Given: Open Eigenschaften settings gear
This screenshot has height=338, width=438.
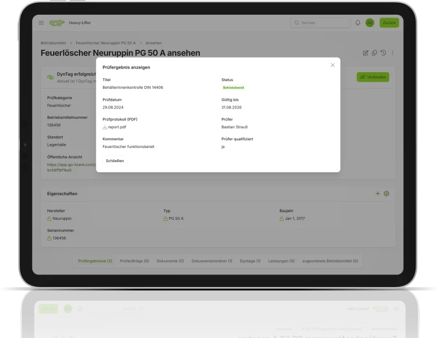Looking at the screenshot, I should (387, 194).
